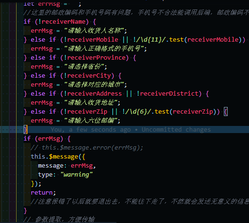Click the receiverZip argument inside test()
The image size is (249, 223).
193,112
